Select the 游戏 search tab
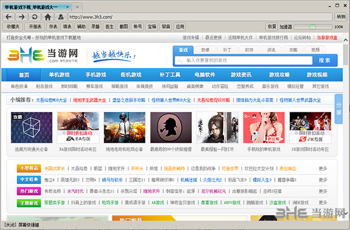The image size is (350, 230). click(x=183, y=50)
